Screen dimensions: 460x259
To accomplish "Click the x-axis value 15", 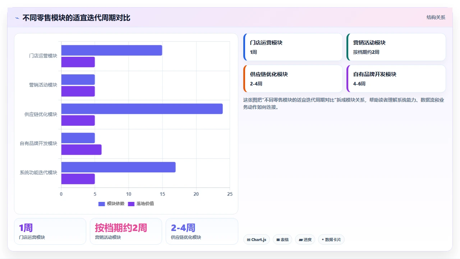I will click(162, 194).
